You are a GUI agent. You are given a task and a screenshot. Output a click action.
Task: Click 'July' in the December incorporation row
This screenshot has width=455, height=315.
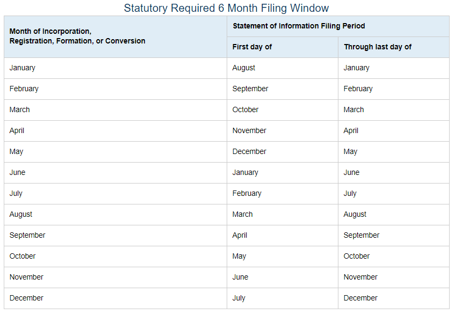click(x=239, y=298)
